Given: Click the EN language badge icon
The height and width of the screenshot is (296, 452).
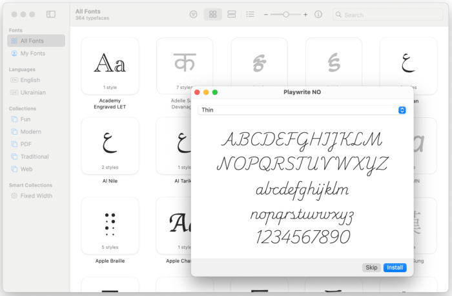Looking at the screenshot, I should 14,80.
